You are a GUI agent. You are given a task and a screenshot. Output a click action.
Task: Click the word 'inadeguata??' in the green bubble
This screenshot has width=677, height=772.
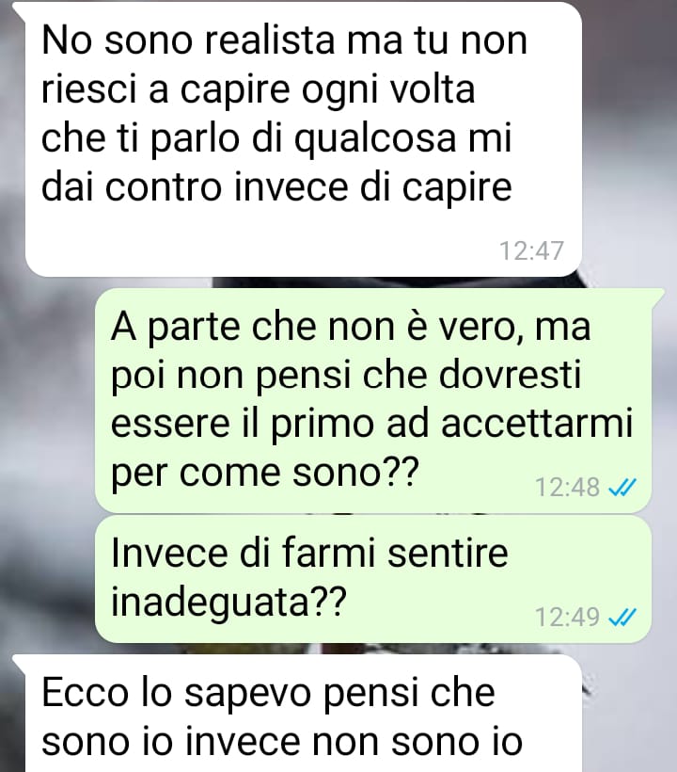click(x=229, y=603)
